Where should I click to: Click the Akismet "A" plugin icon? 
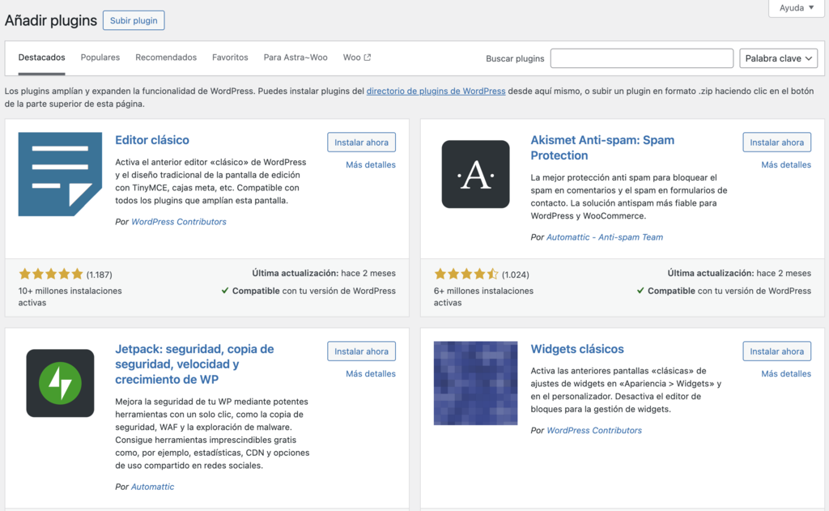475,173
